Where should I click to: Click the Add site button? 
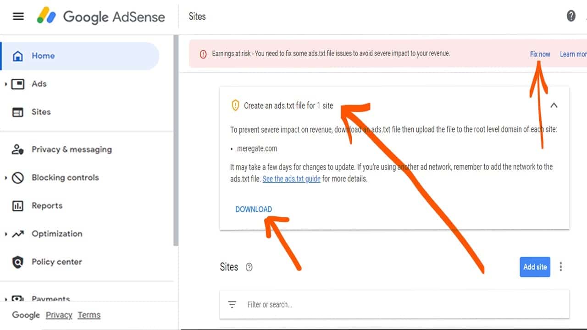coord(535,267)
